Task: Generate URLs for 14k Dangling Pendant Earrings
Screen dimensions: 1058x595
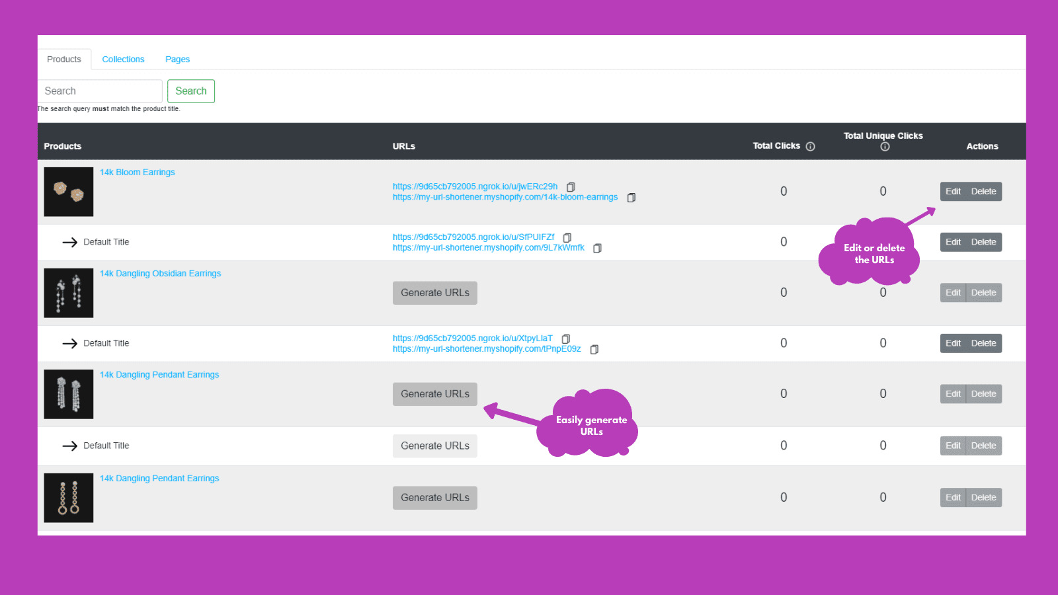Action: pyautogui.click(x=434, y=393)
